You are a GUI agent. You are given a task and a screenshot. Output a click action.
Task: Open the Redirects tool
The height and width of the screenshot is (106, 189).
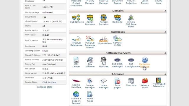coord(117,18)
